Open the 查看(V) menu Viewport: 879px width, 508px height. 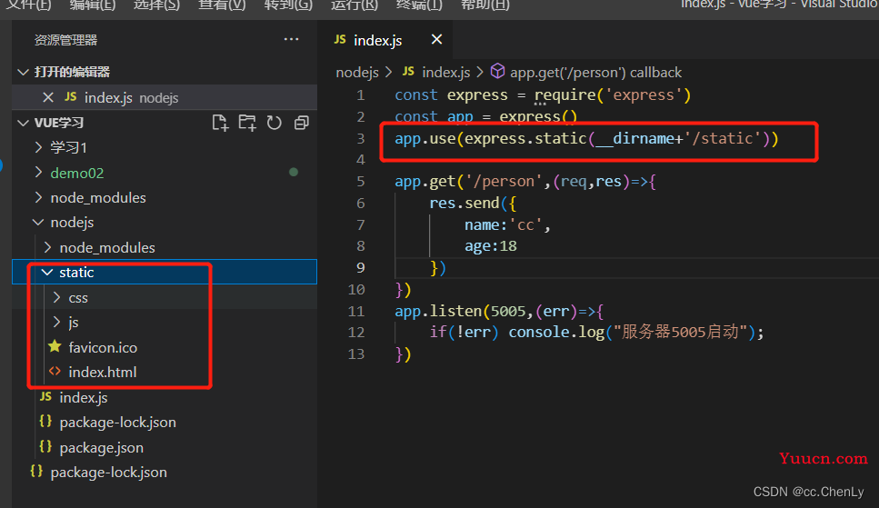point(222,5)
